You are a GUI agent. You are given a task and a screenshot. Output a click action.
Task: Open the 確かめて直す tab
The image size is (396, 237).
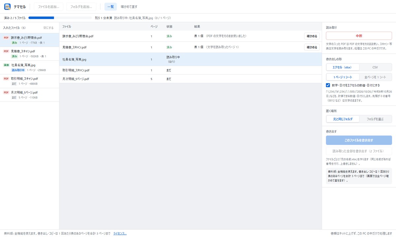(129, 7)
